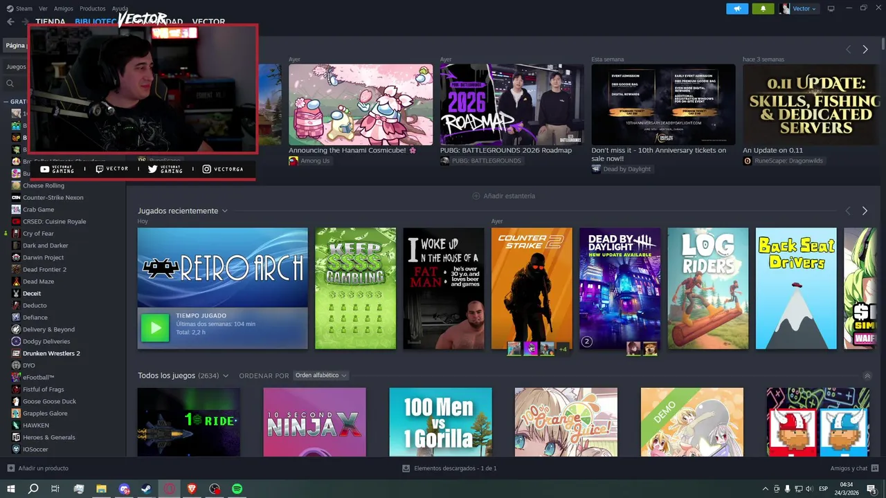Open the Orden alfabético sort dropdown
The image size is (886, 498).
320,376
